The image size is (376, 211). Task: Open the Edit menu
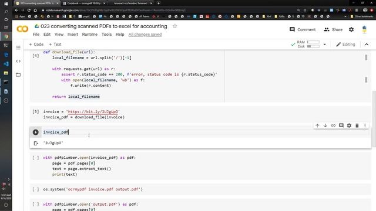pyautogui.click(x=47, y=35)
